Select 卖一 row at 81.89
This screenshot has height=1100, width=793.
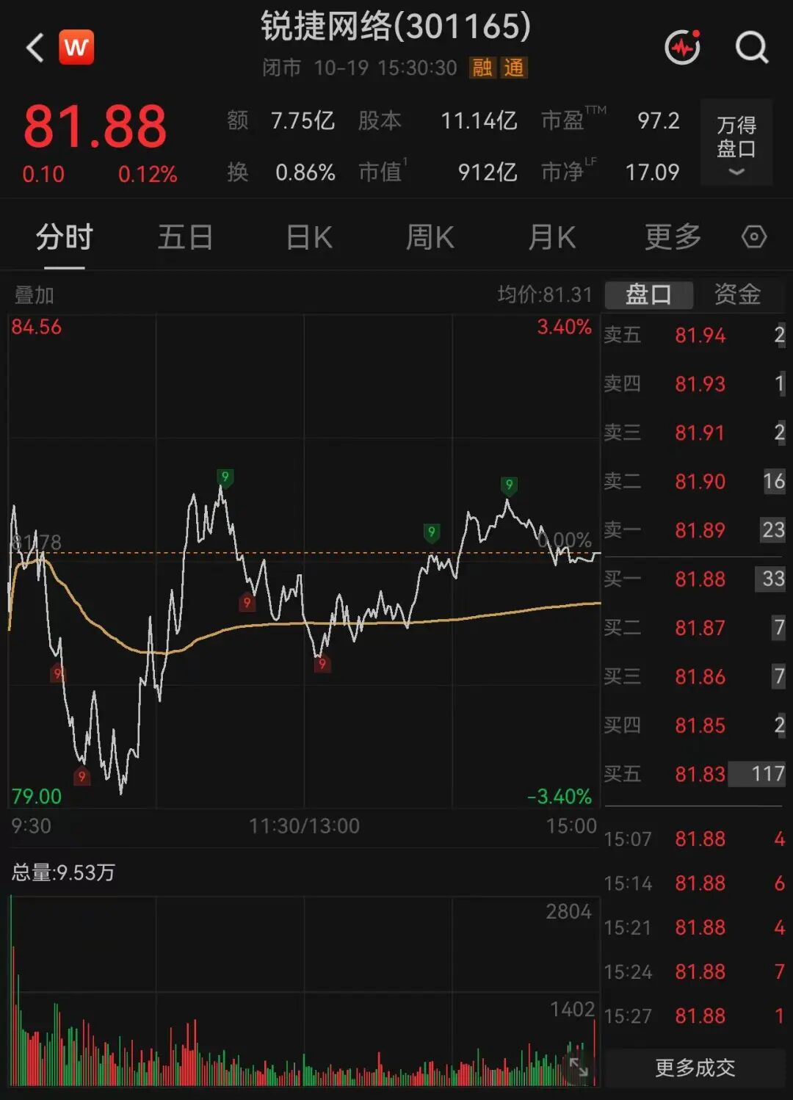694,529
